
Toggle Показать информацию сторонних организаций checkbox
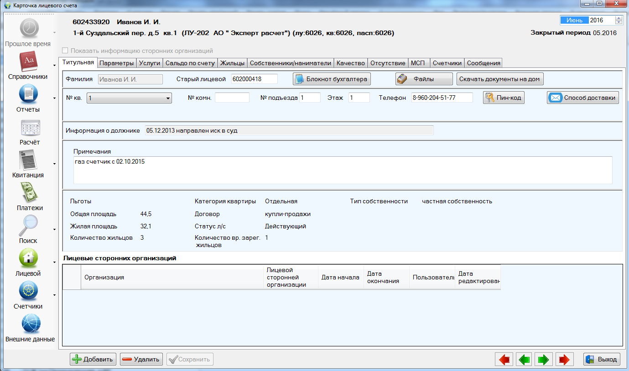click(x=65, y=51)
